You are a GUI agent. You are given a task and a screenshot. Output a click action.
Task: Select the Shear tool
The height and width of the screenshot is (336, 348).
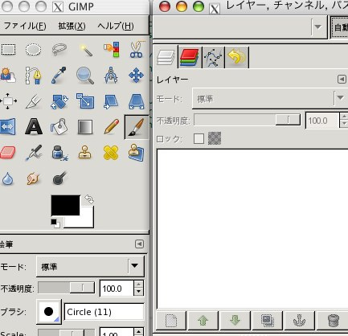tap(111, 101)
